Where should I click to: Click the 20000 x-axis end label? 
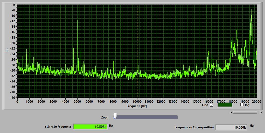point(256,101)
